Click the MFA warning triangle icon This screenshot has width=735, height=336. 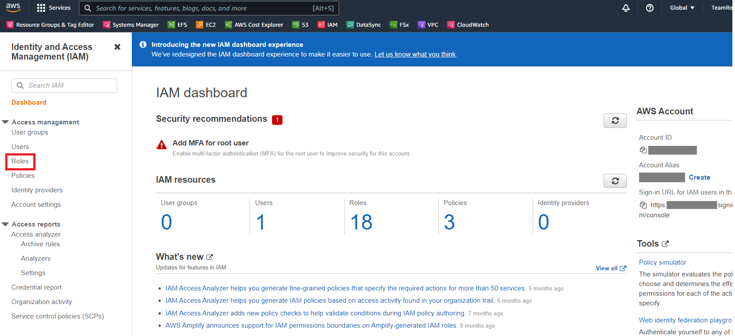[162, 145]
